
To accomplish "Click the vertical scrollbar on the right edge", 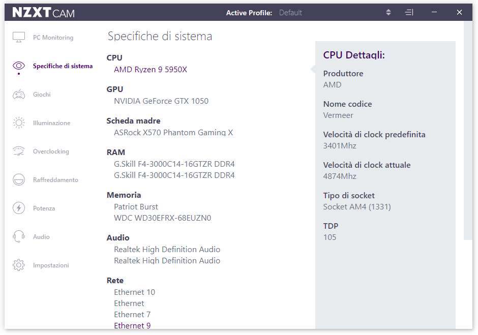I will (x=468, y=131).
